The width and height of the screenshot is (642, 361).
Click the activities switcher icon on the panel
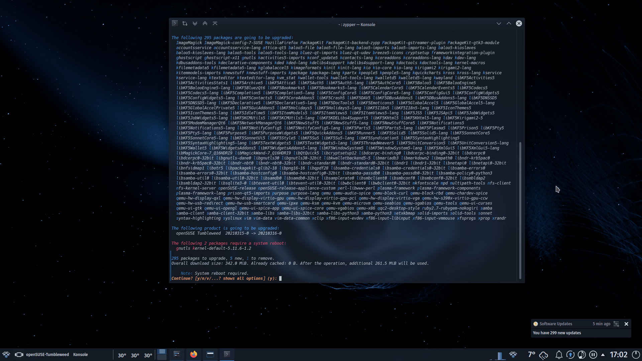tap(19, 355)
